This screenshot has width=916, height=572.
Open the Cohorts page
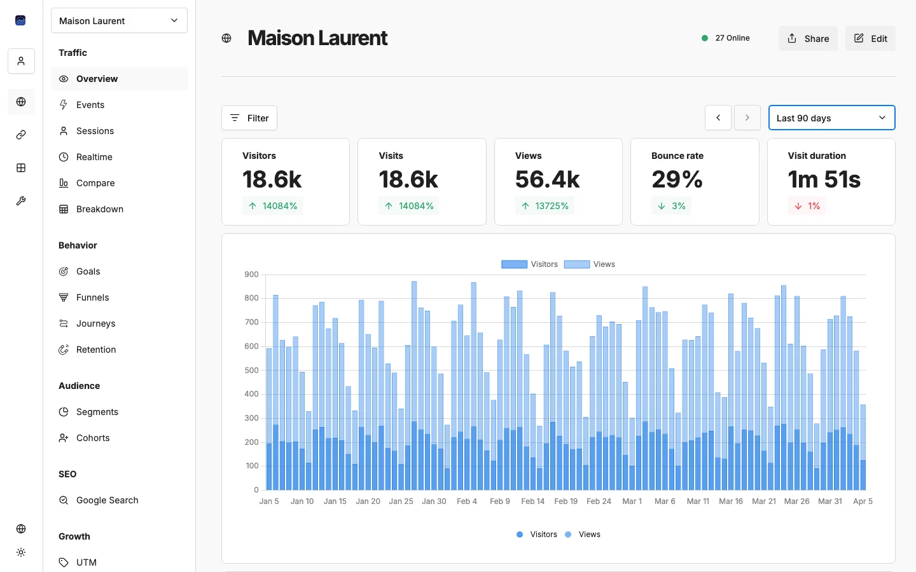tap(119, 438)
